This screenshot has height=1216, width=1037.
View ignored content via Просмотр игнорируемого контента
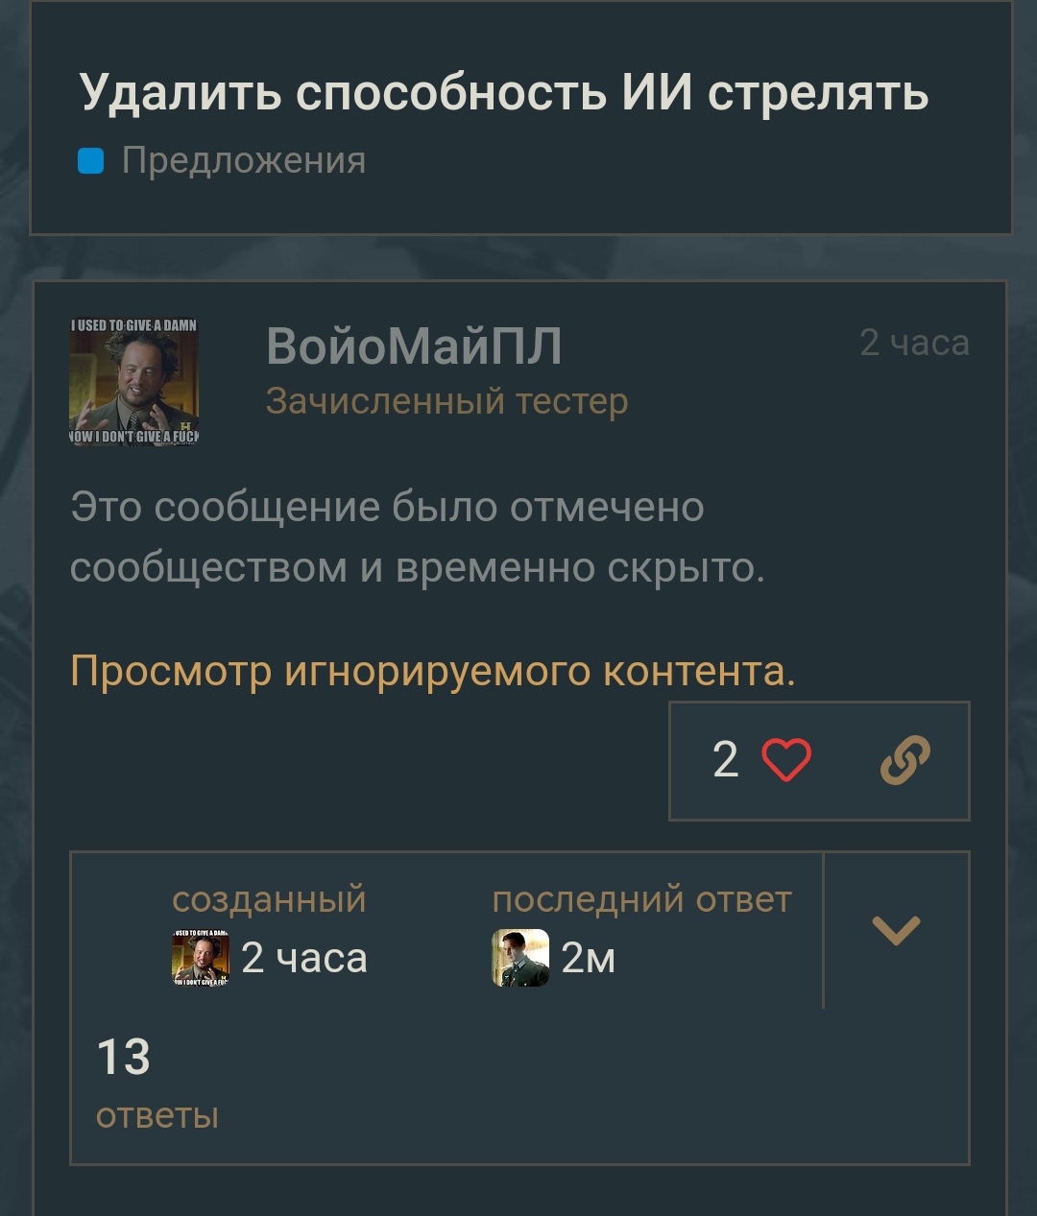433,671
